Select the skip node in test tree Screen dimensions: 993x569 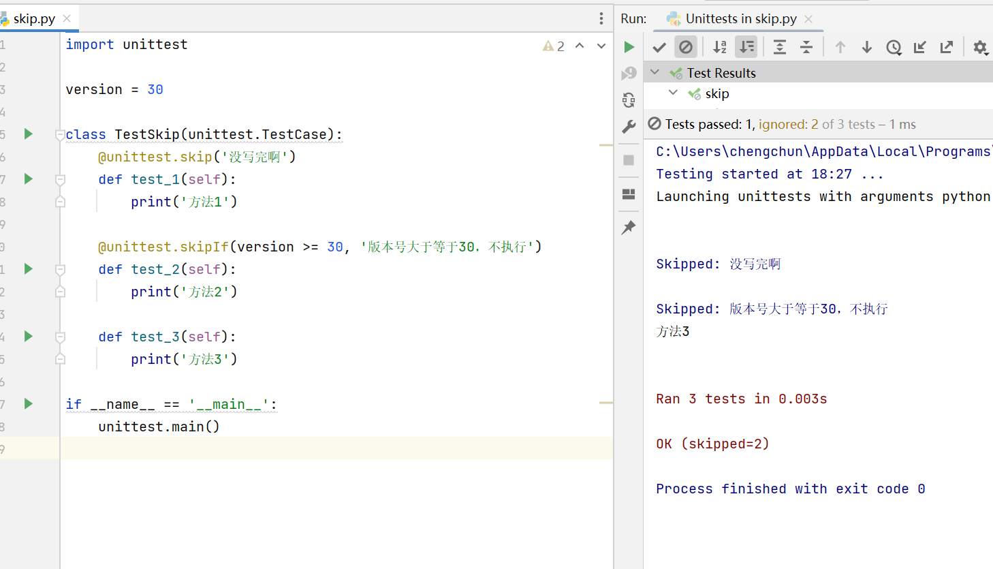coord(717,93)
